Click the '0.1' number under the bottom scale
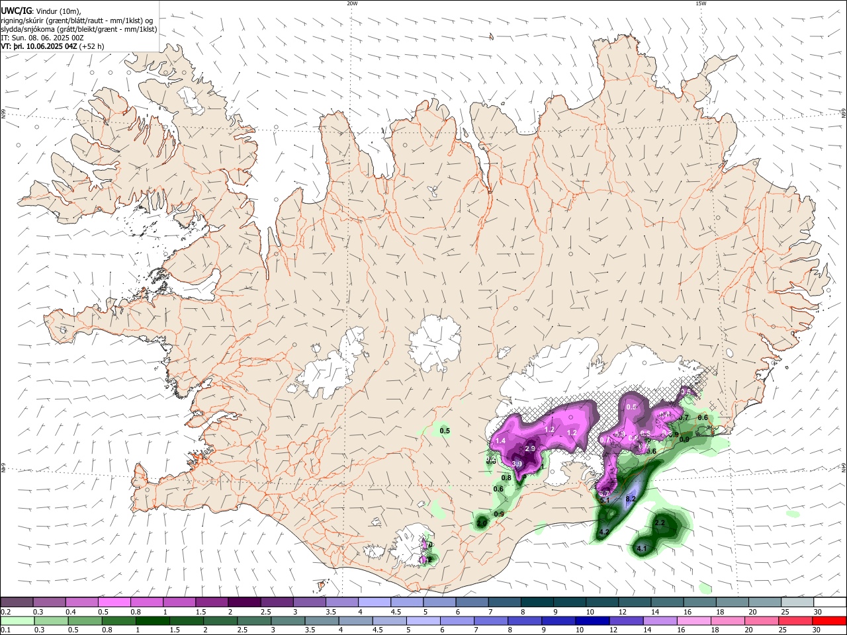The height and width of the screenshot is (635, 847). click(5, 630)
